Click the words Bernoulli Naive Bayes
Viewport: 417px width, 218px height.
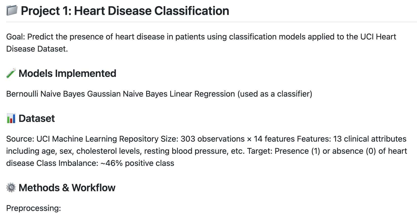point(46,94)
